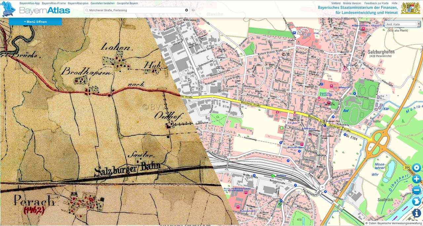Zoom in with the plus button

(x=416, y=179)
